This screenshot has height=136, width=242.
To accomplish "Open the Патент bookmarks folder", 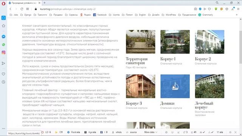I will [x=127, y=15].
